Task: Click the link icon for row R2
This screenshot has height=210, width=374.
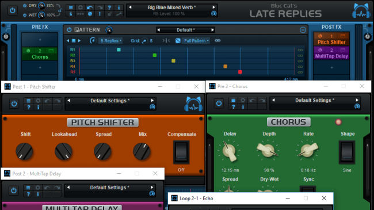Action: (300, 56)
